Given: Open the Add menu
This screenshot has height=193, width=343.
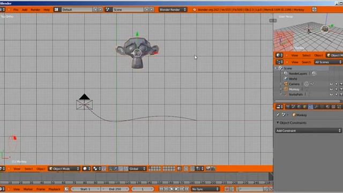Looking at the screenshot, I should (25, 10).
